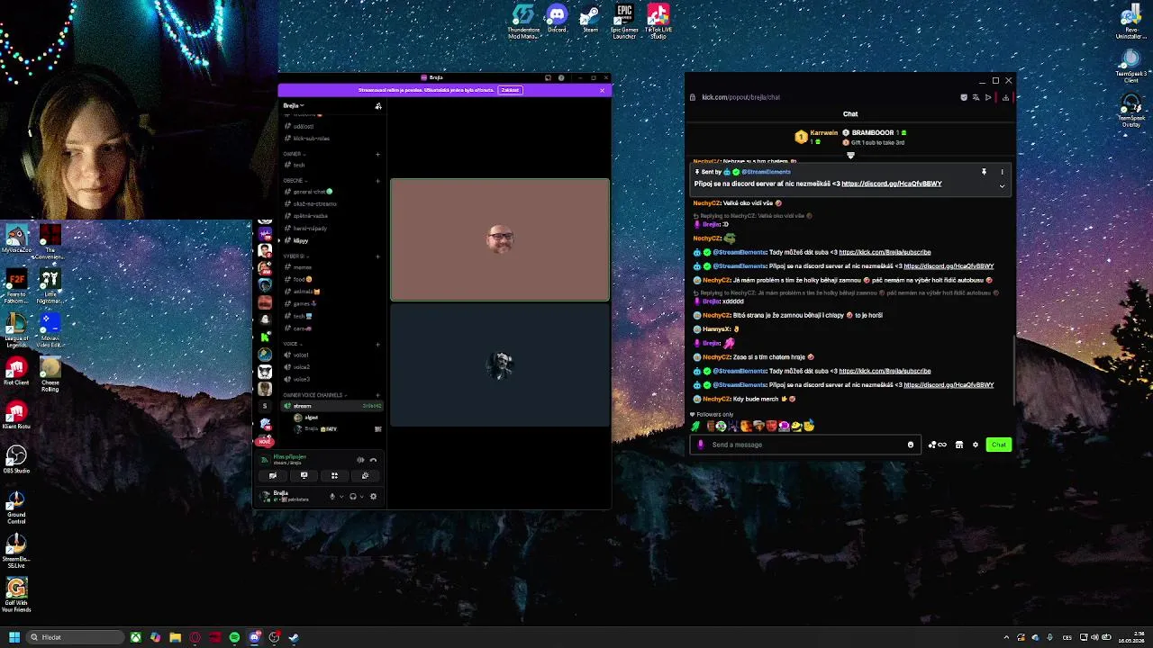
Task: Open the Discord desktop shortcut
Action: click(x=557, y=20)
